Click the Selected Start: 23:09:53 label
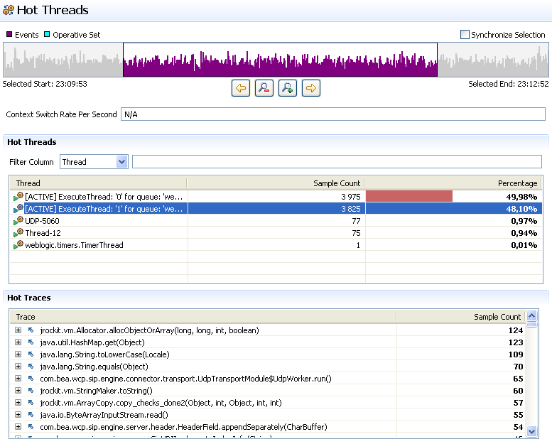The width and height of the screenshot is (552, 444). click(45, 84)
